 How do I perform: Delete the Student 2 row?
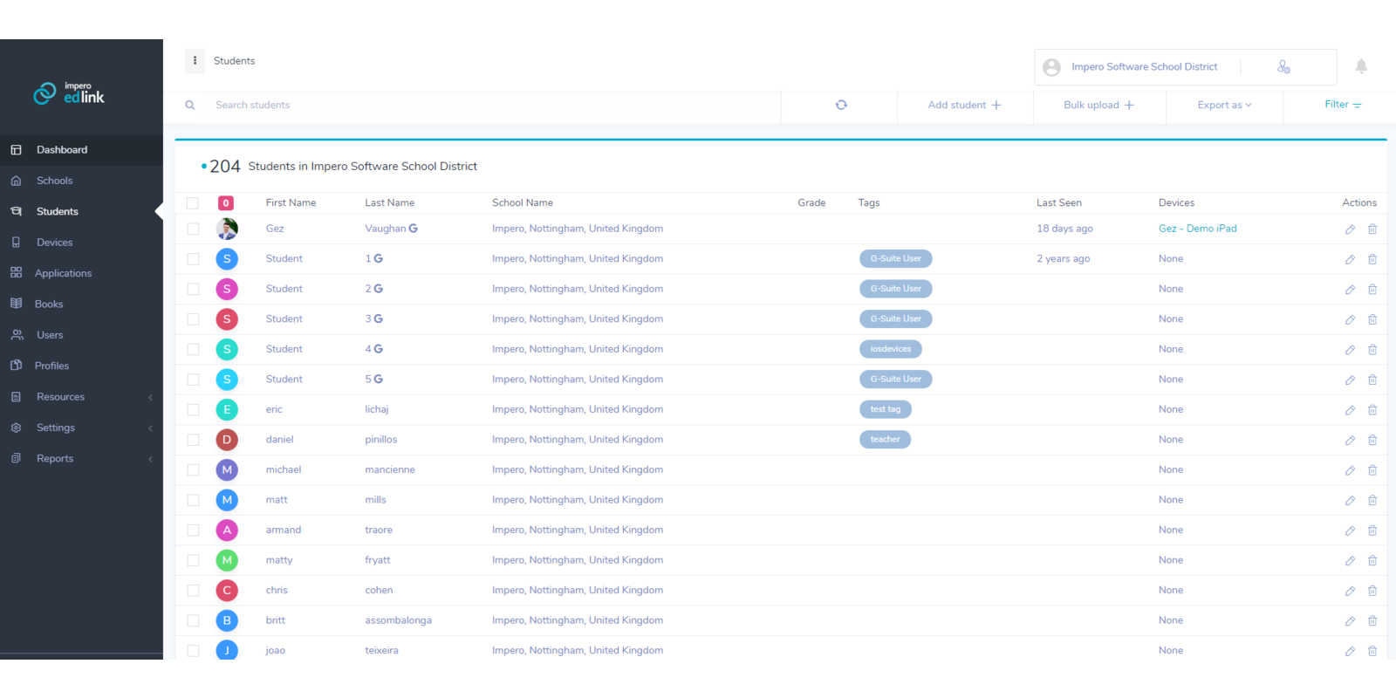pos(1372,290)
